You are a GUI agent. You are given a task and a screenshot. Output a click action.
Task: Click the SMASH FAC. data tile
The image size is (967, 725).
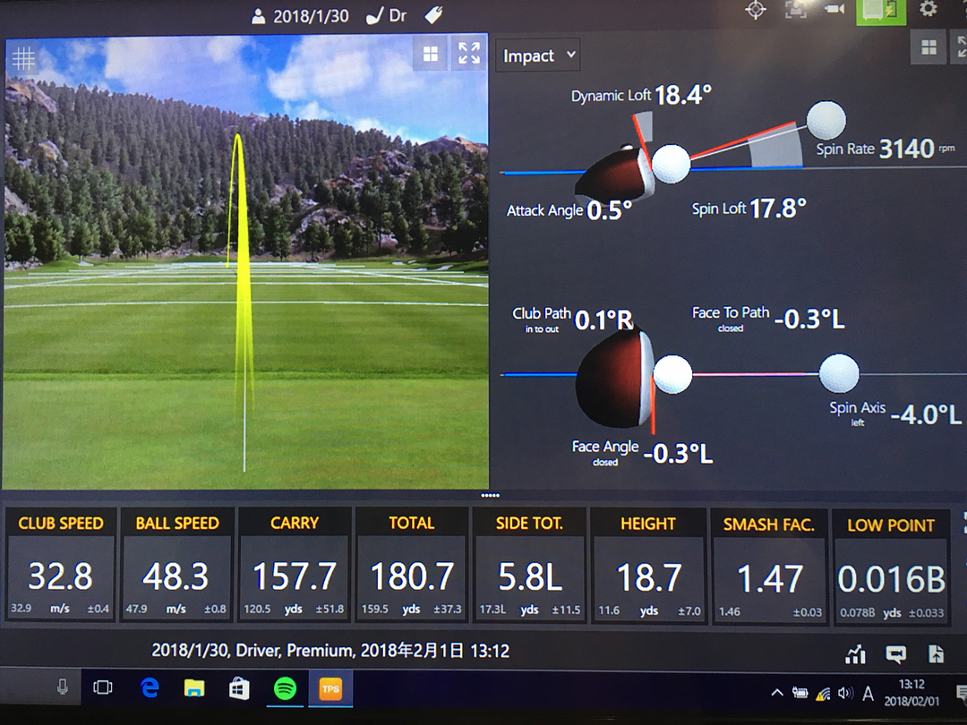pos(769,565)
